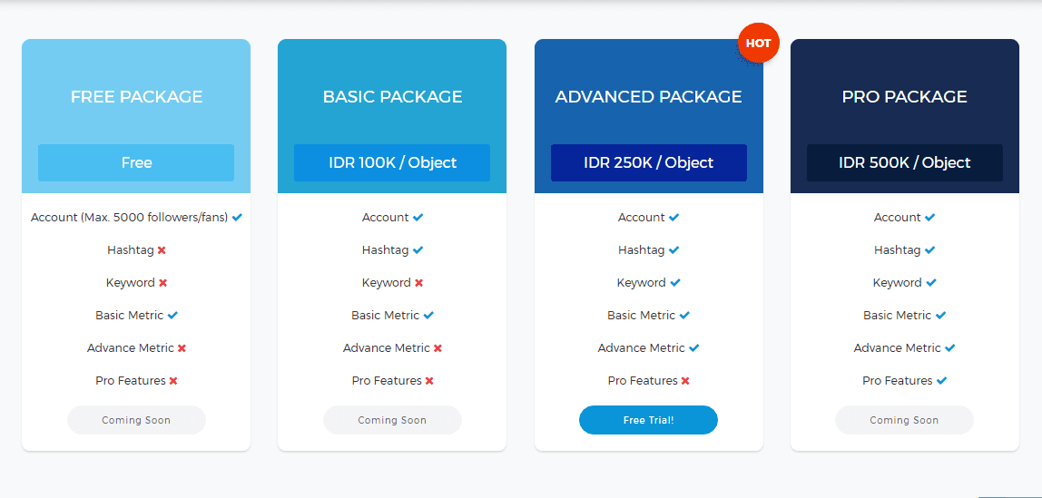Click the Free price label

coord(136,162)
